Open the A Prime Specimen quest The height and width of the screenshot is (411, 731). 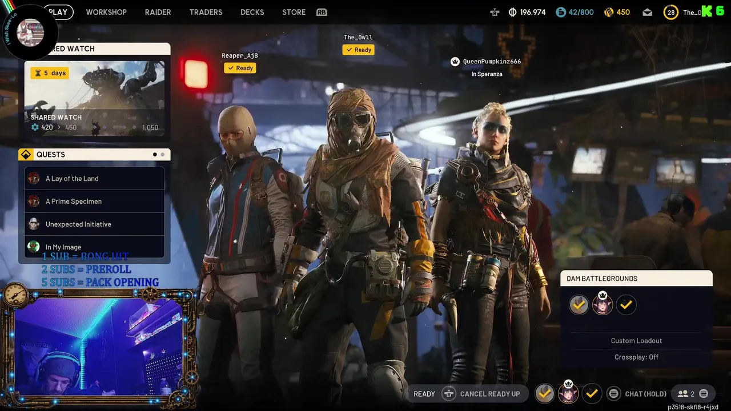[94, 202]
